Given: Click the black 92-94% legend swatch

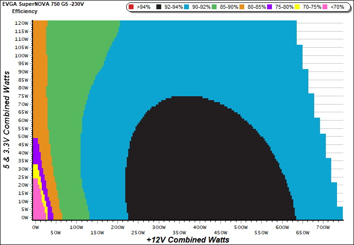Looking at the screenshot, I should coord(159,7).
